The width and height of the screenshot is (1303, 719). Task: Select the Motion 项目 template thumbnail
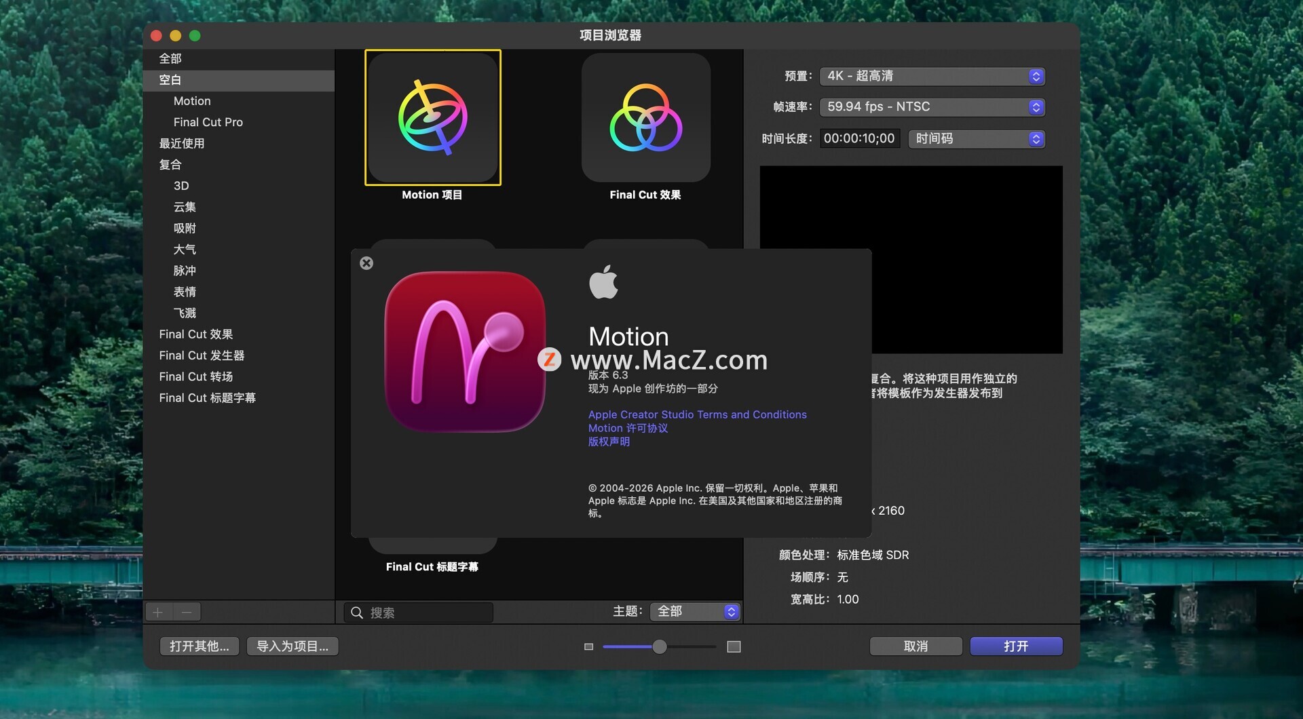tap(433, 117)
